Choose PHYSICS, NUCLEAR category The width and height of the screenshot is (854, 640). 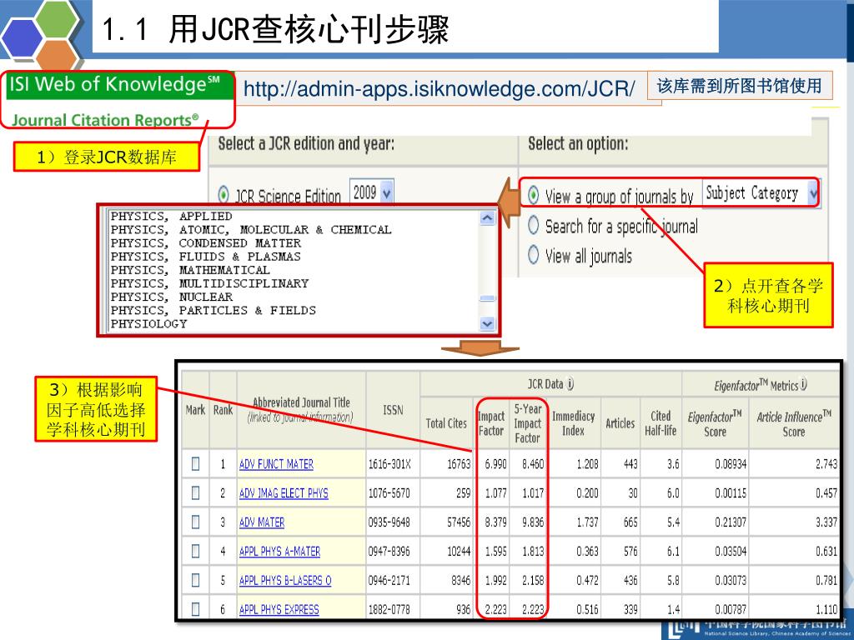click(172, 297)
